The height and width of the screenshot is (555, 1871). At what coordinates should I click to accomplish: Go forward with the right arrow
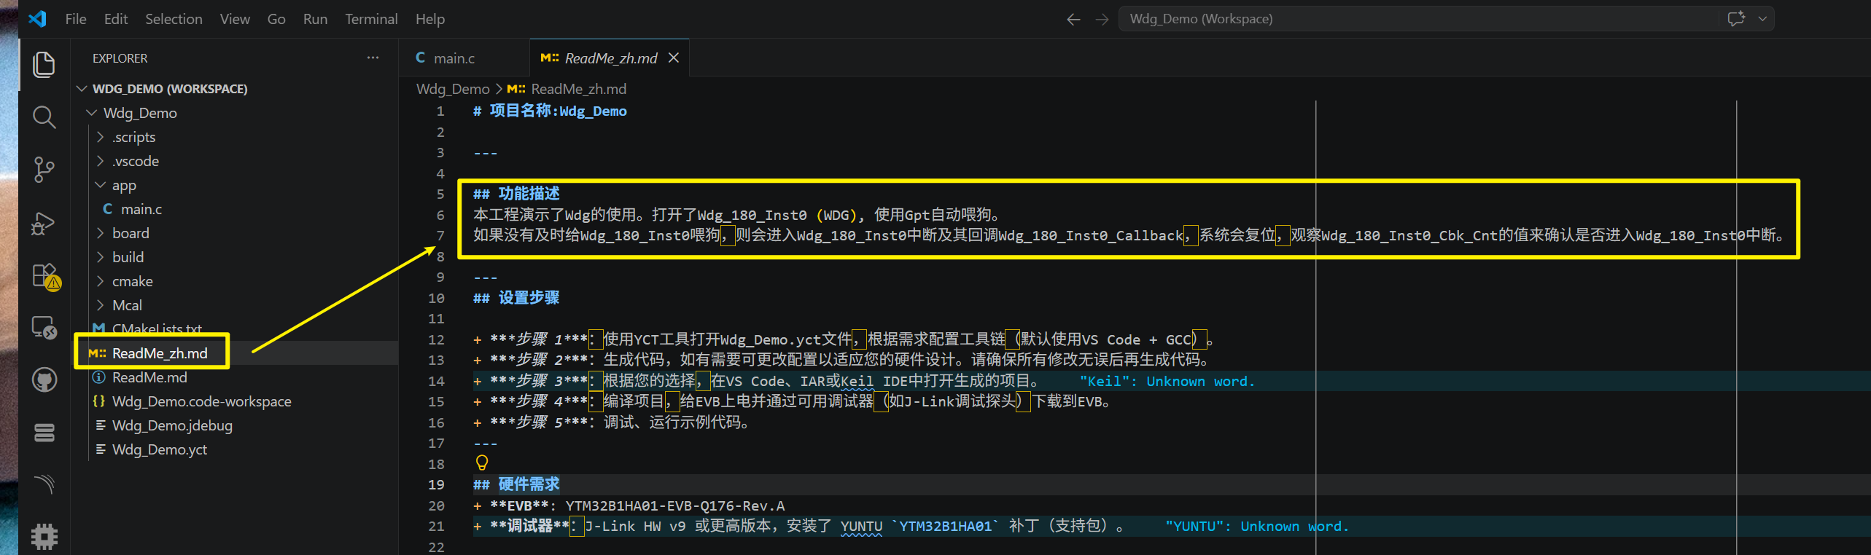click(1102, 19)
